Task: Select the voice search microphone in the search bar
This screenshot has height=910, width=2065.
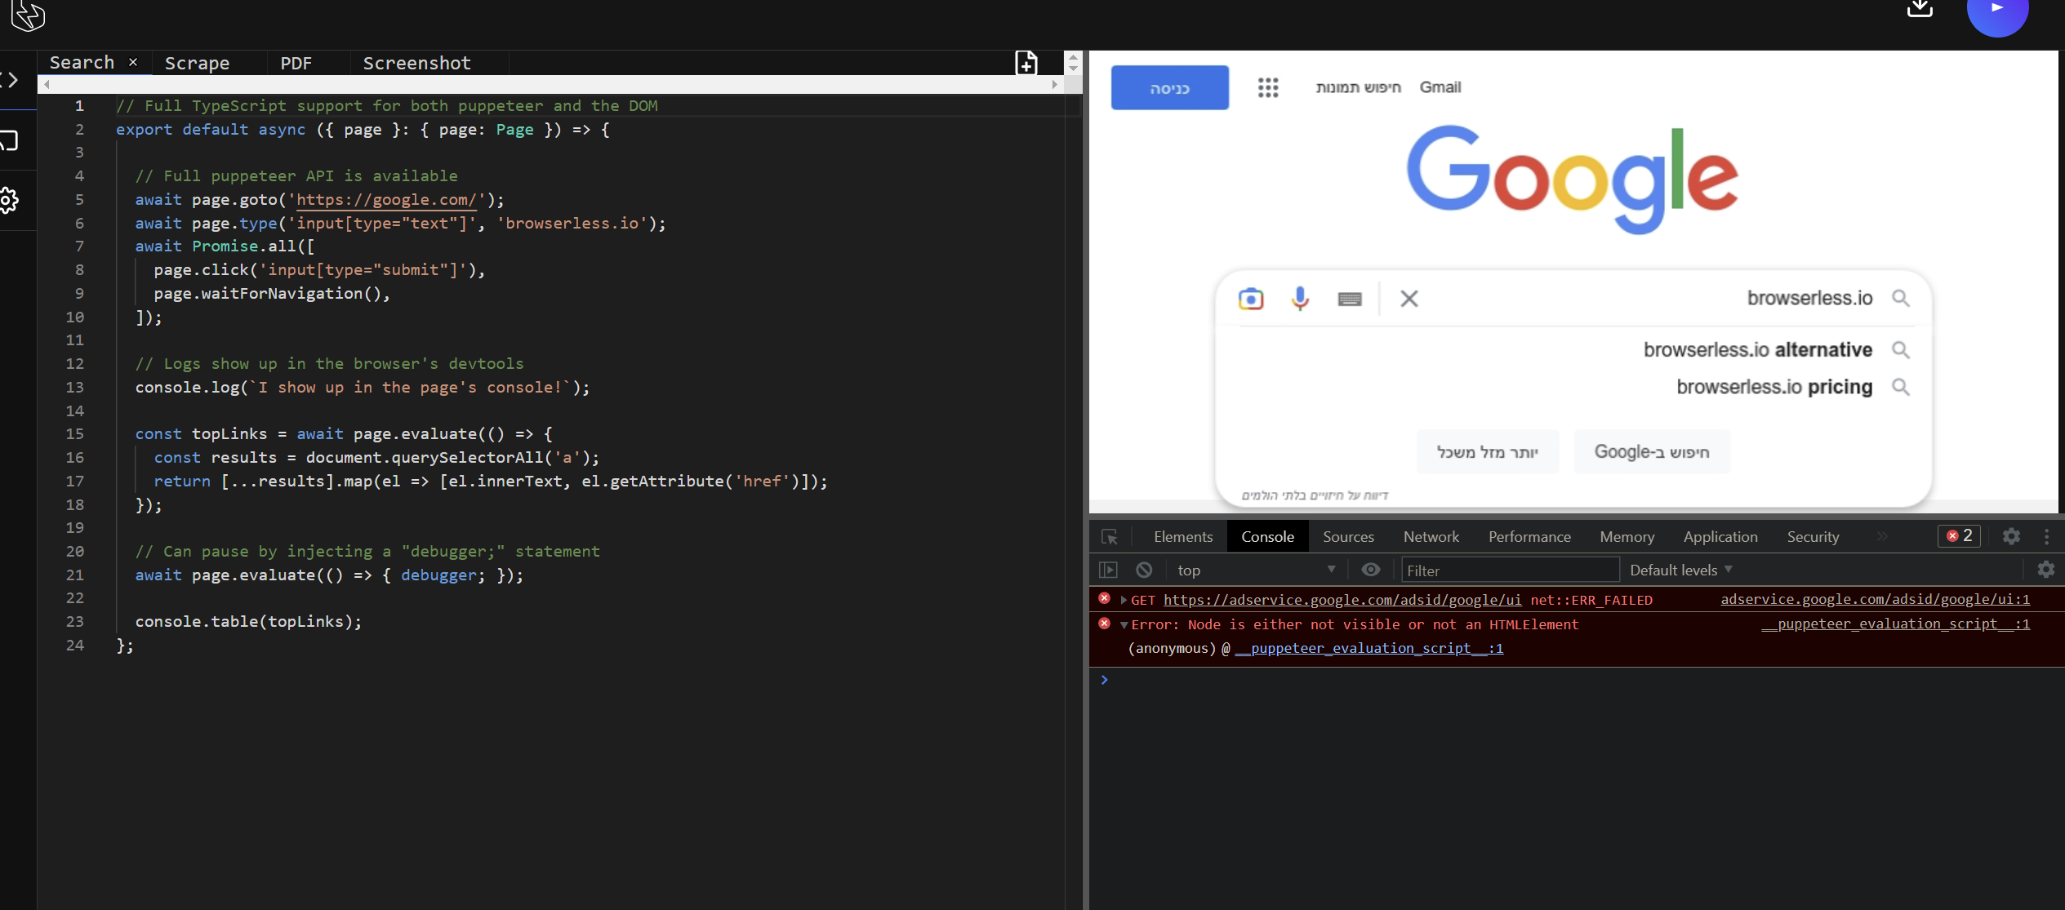Action: pos(1300,299)
